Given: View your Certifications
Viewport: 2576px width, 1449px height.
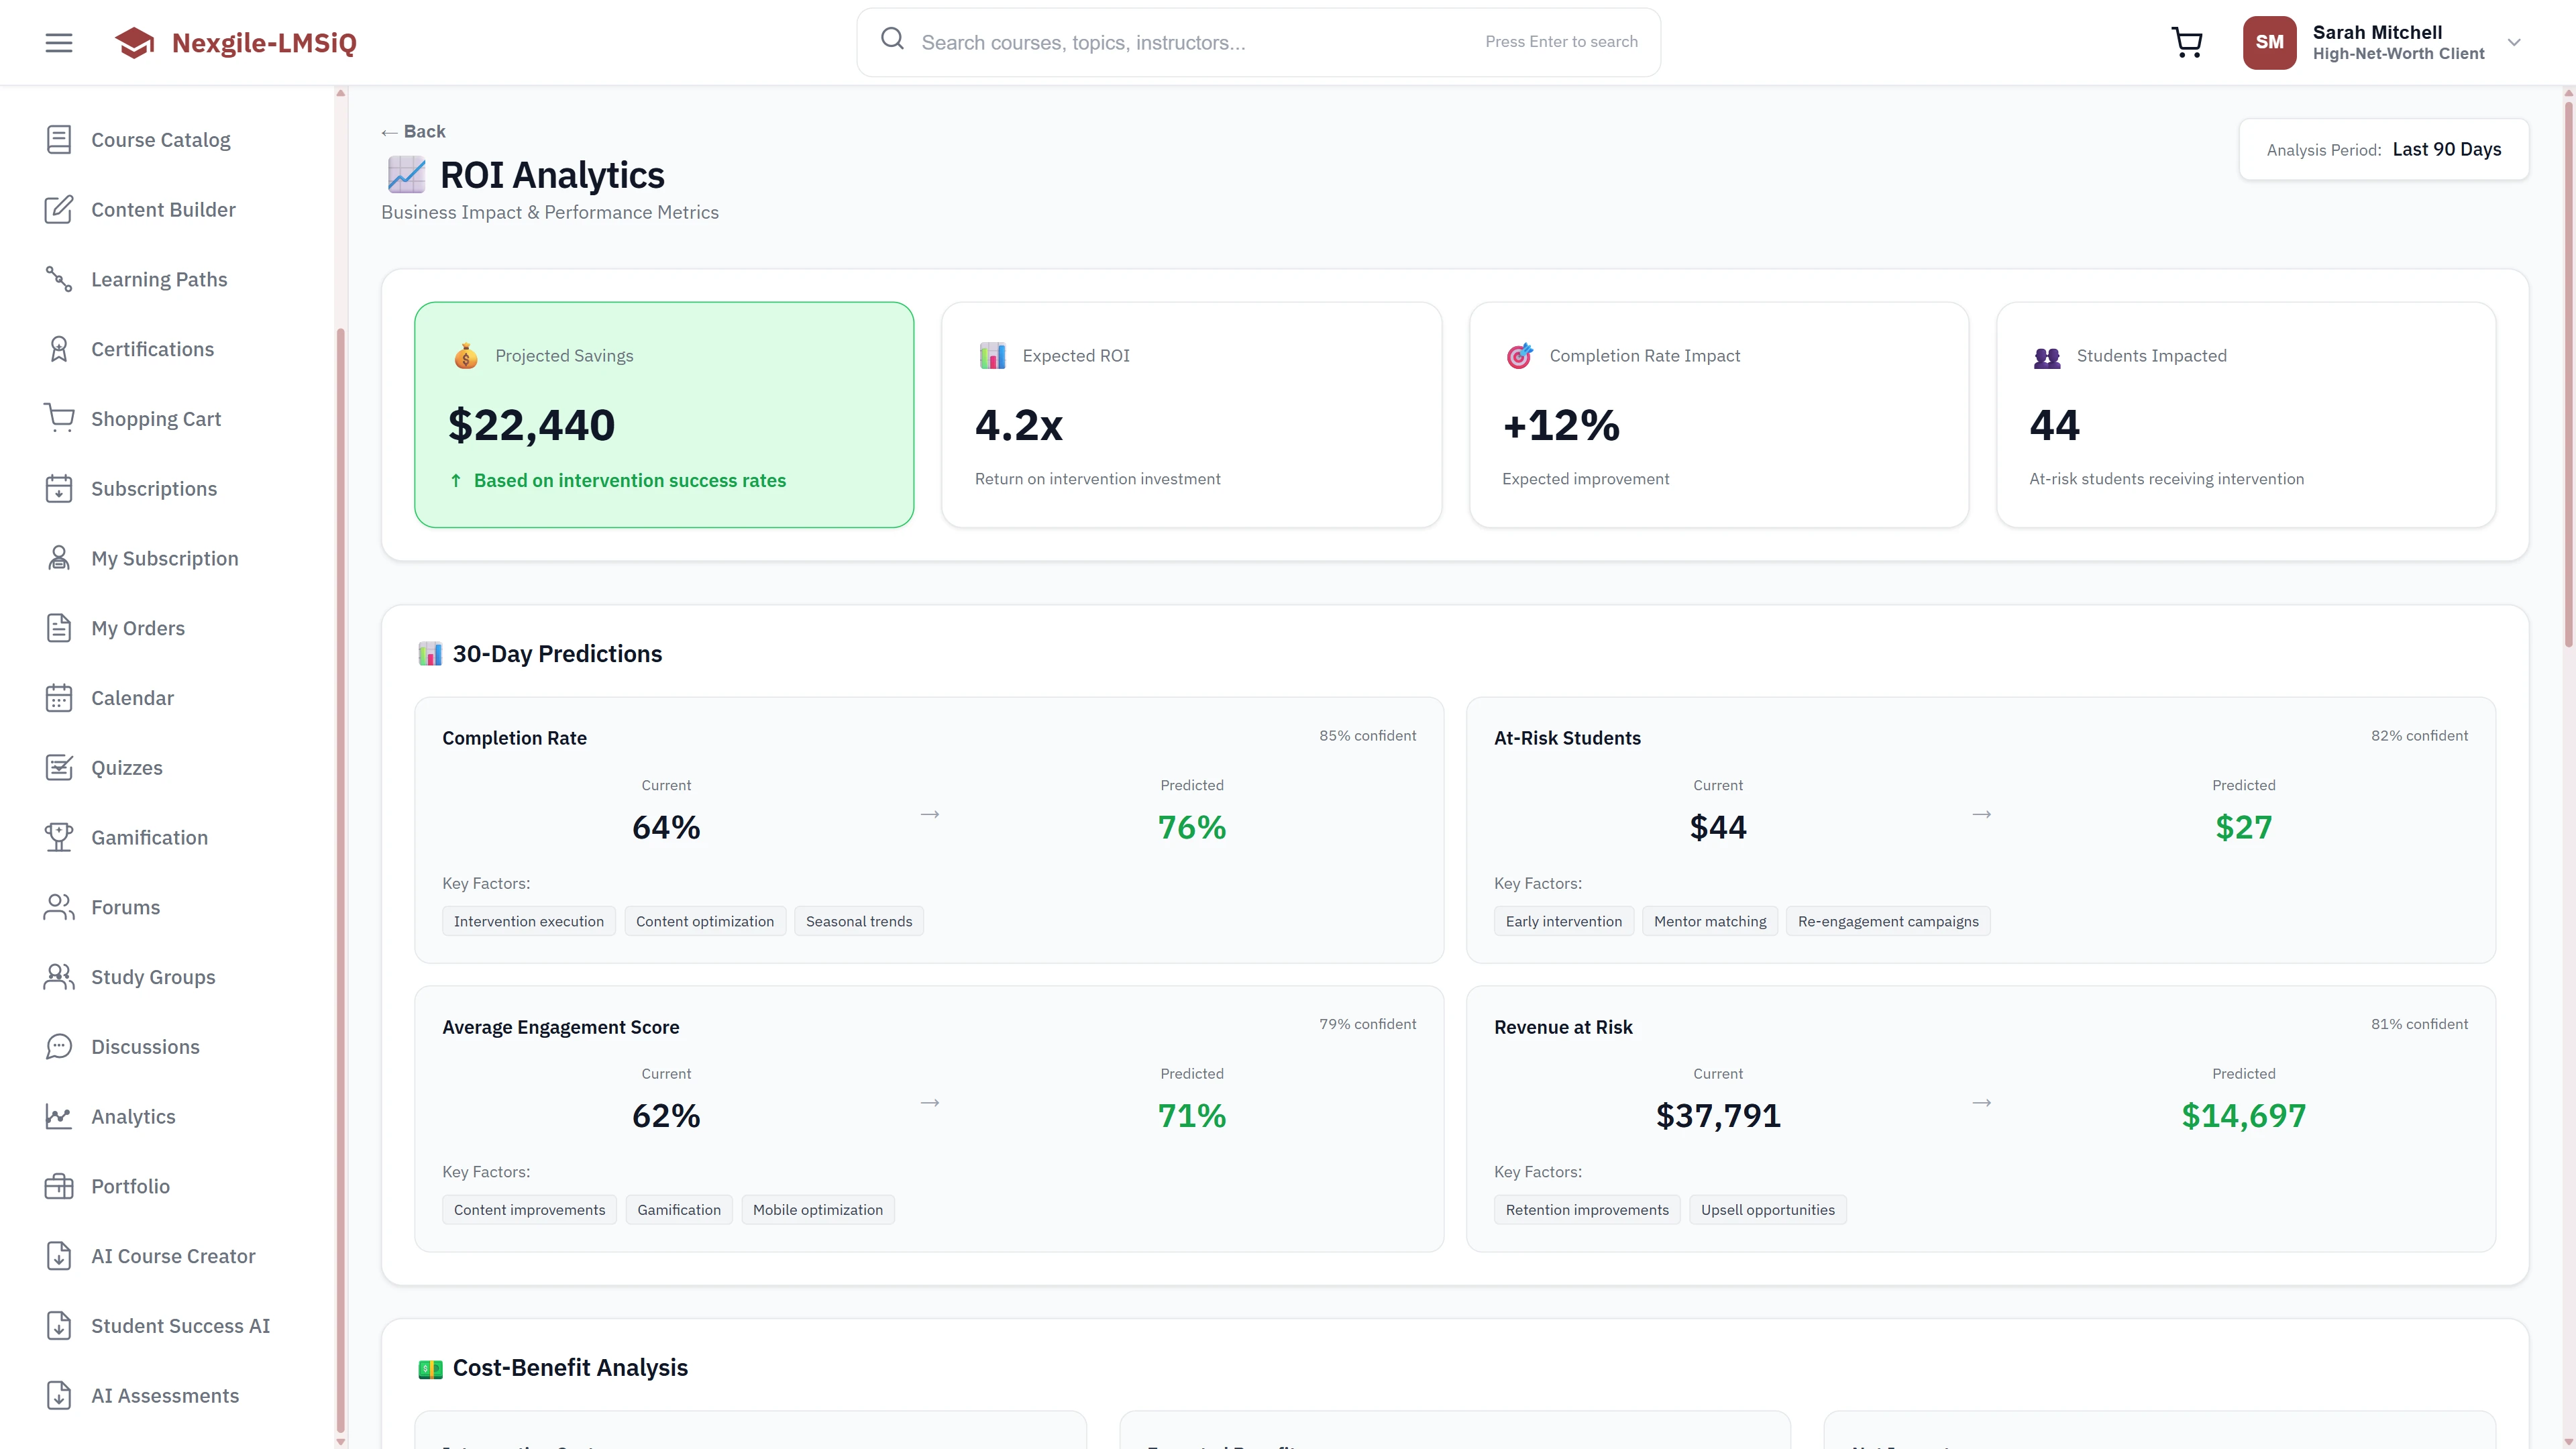Looking at the screenshot, I should tap(152, 349).
